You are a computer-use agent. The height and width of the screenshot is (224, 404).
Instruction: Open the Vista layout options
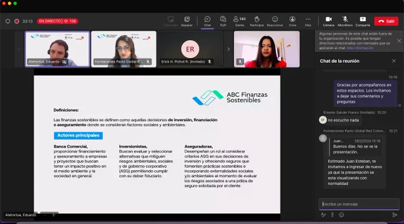pyautogui.click(x=292, y=21)
